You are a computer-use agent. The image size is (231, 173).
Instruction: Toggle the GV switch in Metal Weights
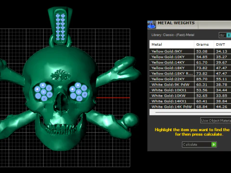225,35
